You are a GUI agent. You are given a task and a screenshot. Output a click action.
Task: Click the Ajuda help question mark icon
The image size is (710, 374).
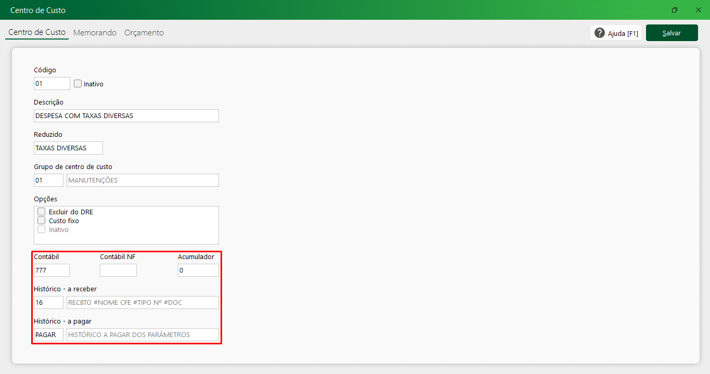click(x=600, y=33)
